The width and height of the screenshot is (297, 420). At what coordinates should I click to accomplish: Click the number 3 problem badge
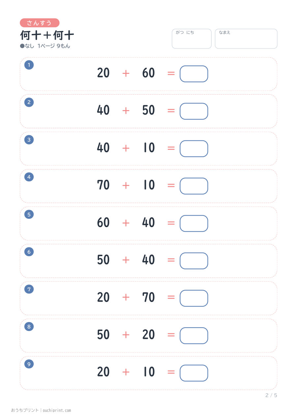point(29,140)
